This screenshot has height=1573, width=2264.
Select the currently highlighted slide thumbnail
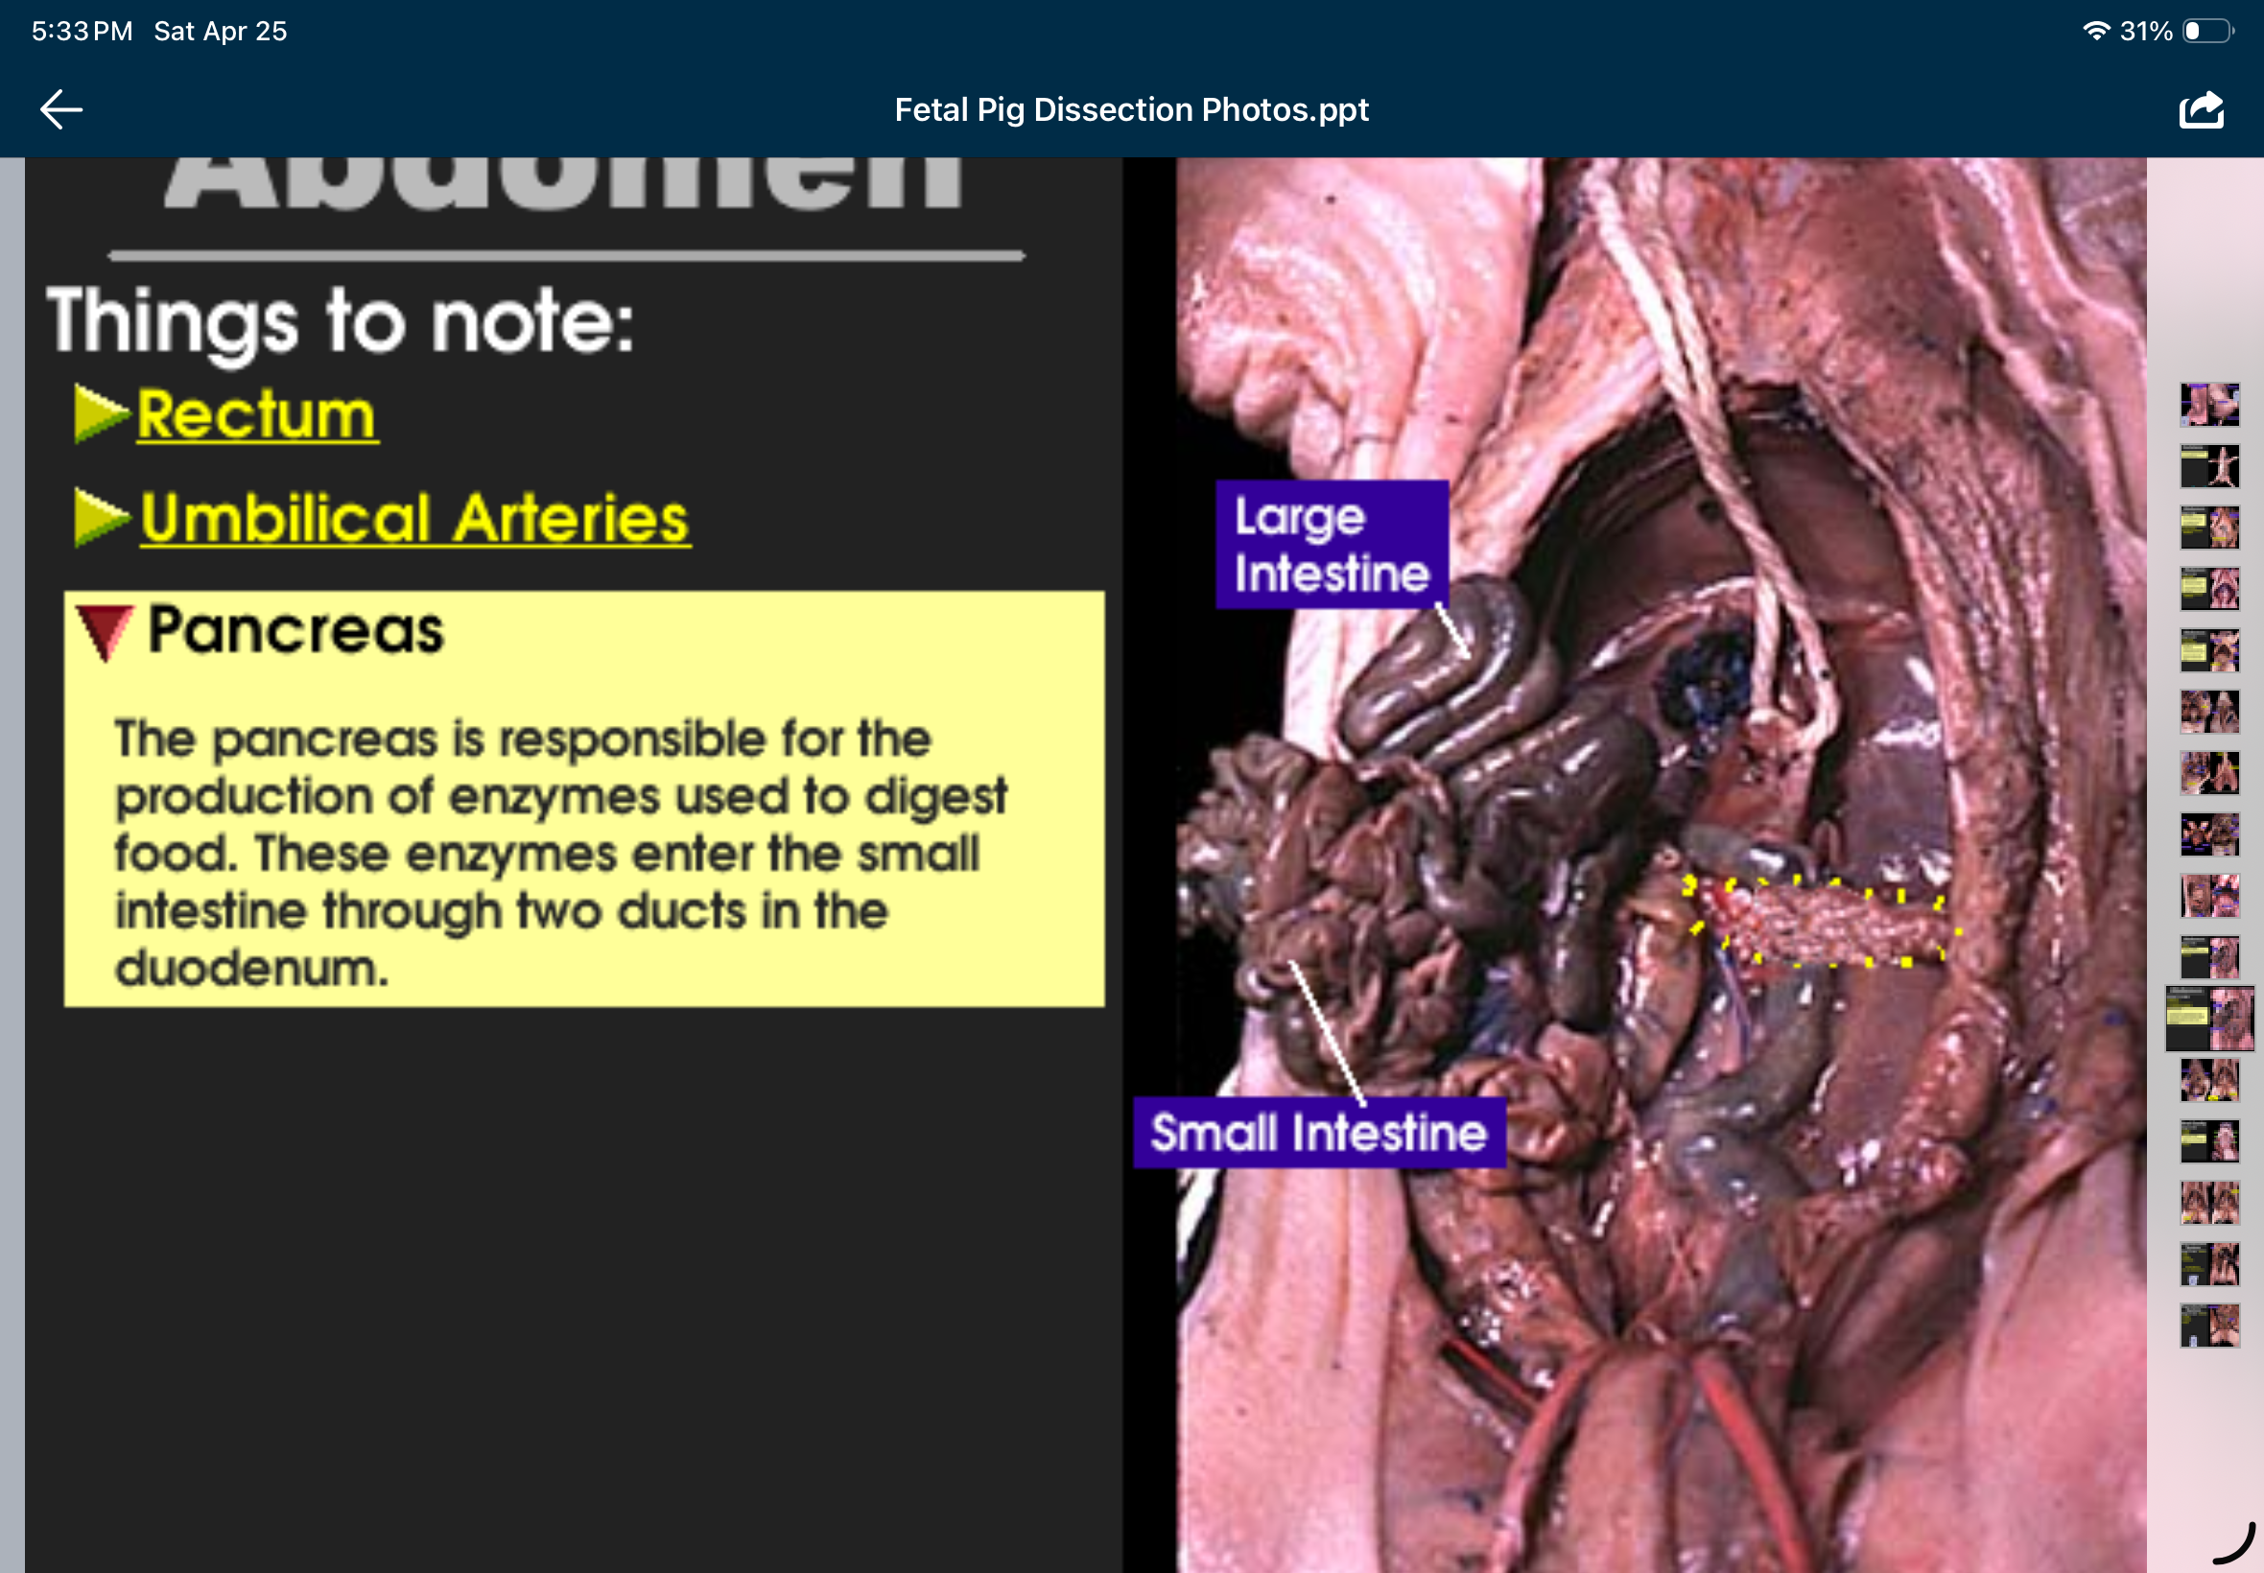pyautogui.click(x=2209, y=1017)
